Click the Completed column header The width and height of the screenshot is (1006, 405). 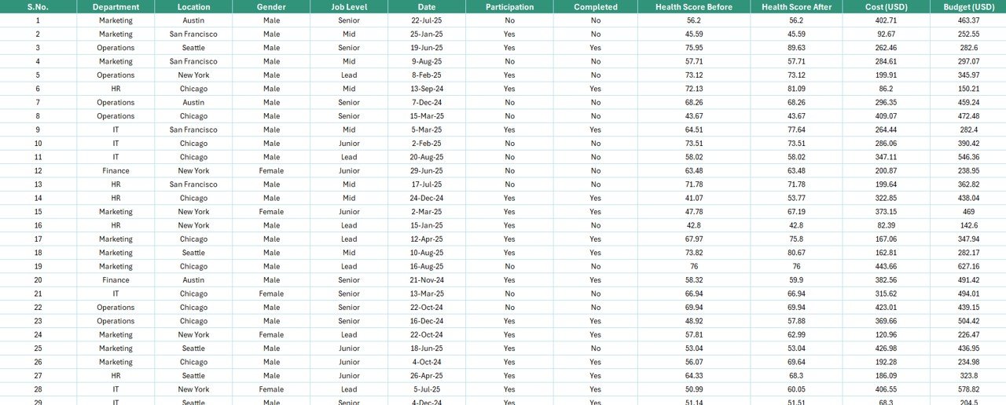click(595, 7)
